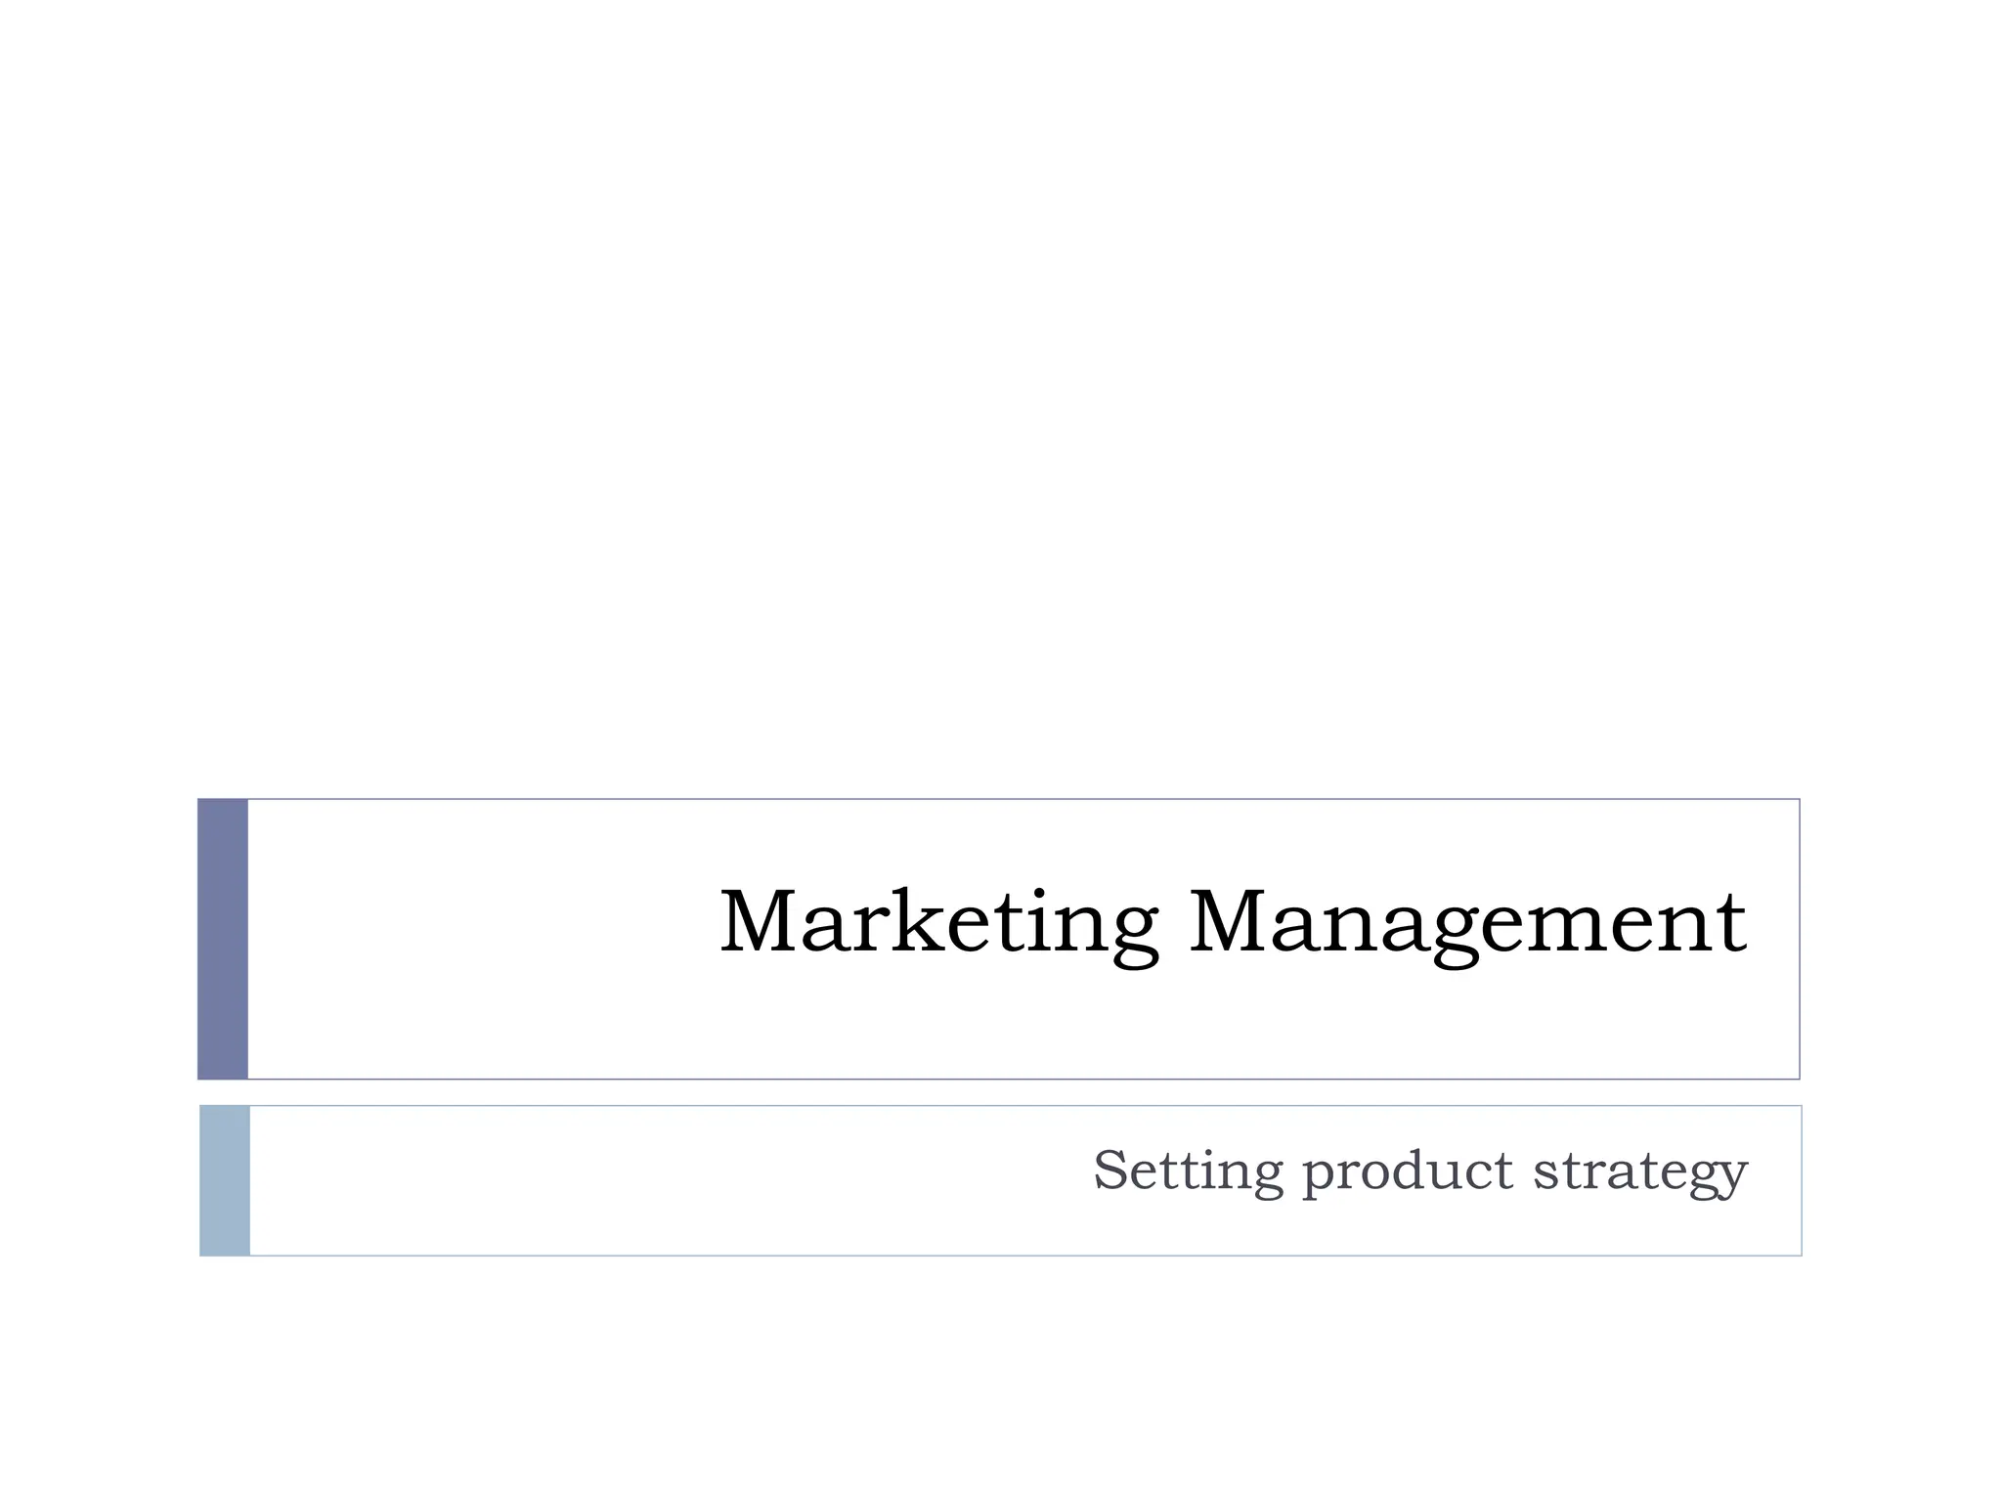Screen dimensions: 2002x1502
Task: Click empty space inside title box left of text
Action: coord(469,939)
